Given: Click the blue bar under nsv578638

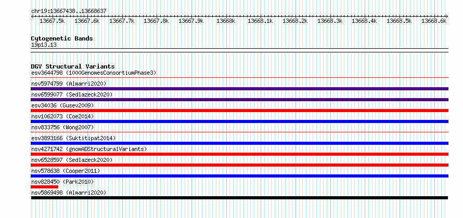Looking at the screenshot, I should pos(239,176).
